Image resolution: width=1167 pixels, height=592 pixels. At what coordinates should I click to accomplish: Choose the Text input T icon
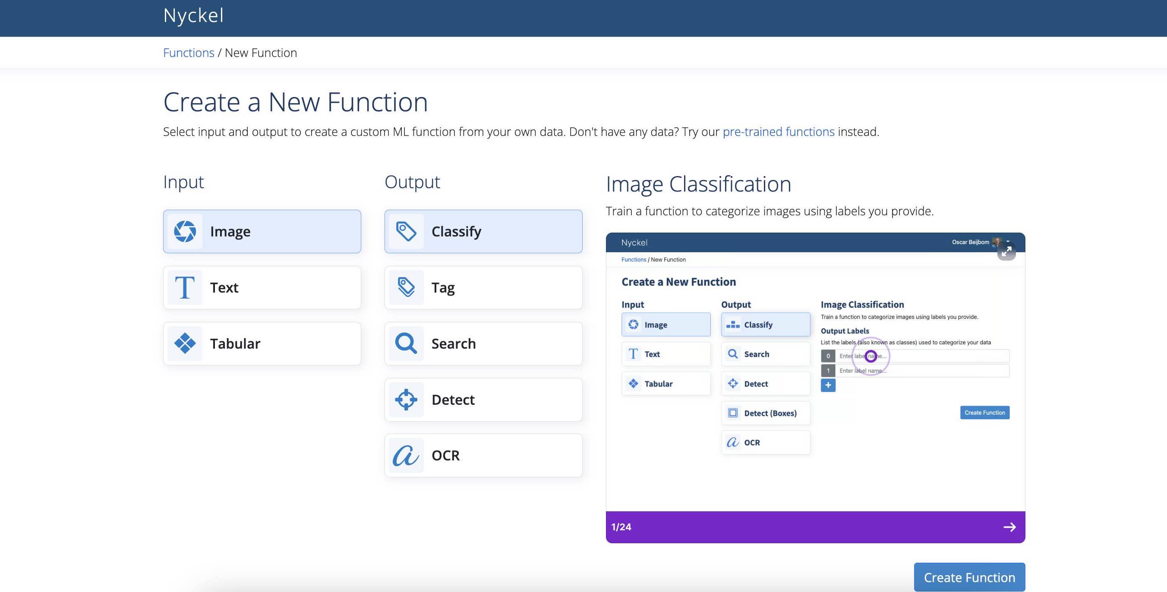(185, 288)
